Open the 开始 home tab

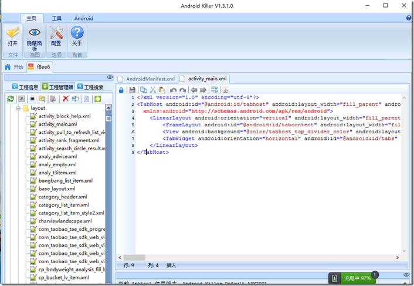click(14, 67)
